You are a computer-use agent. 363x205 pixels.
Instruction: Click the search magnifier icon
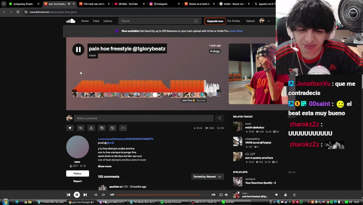click(x=196, y=21)
